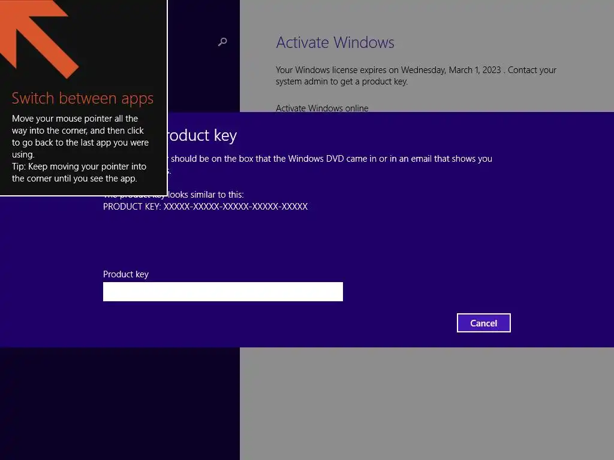The image size is (614, 460).
Task: Click the Cancel button in the dialog
Action: tap(484, 323)
